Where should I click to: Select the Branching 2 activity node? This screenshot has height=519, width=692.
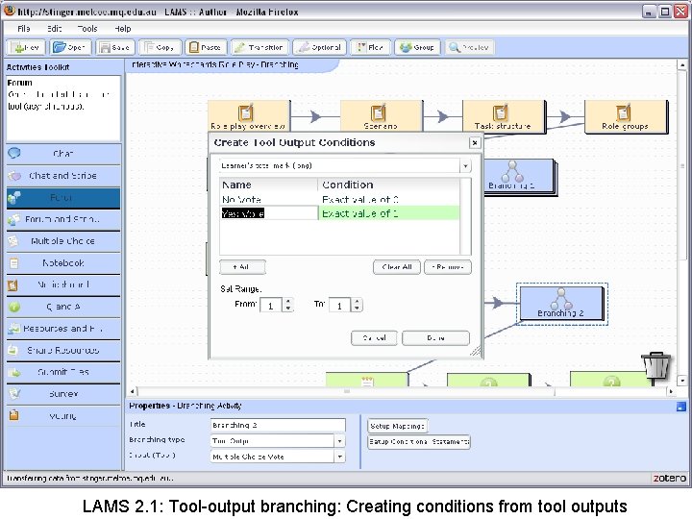point(561,304)
